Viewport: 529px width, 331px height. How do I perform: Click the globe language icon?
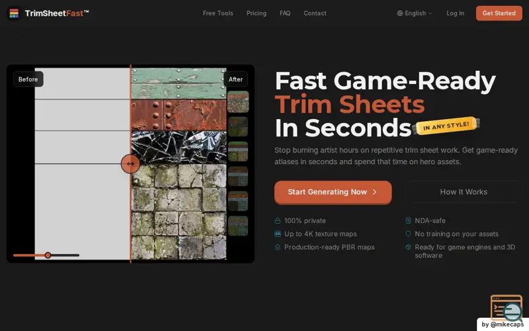coord(400,13)
